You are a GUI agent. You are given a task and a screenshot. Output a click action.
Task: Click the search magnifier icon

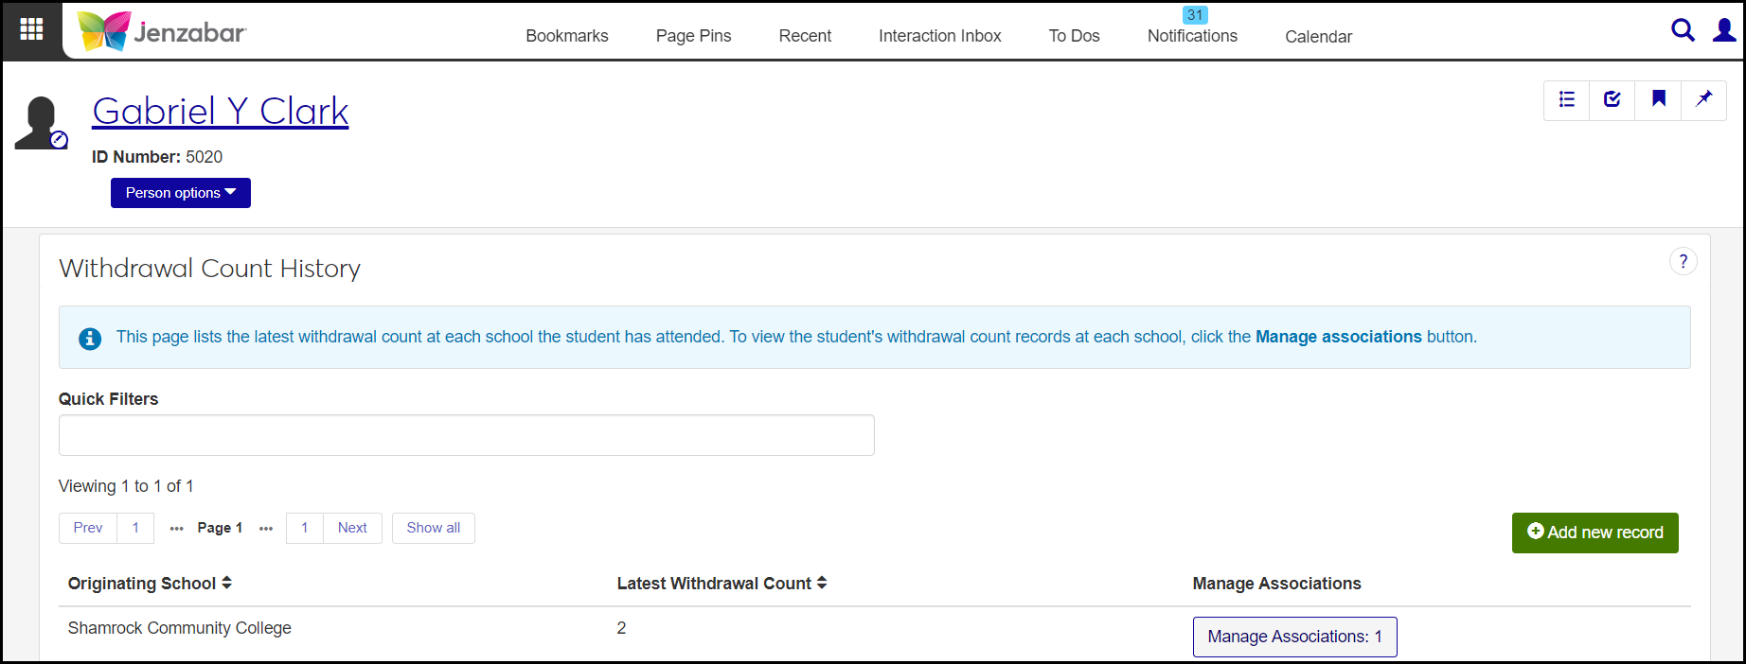(1683, 30)
